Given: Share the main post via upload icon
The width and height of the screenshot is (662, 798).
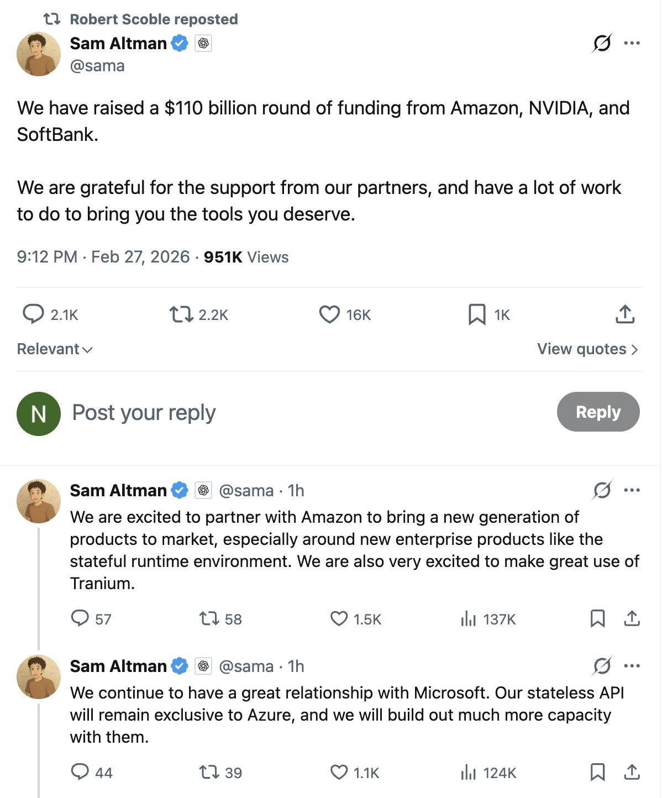Looking at the screenshot, I should pyautogui.click(x=625, y=314).
